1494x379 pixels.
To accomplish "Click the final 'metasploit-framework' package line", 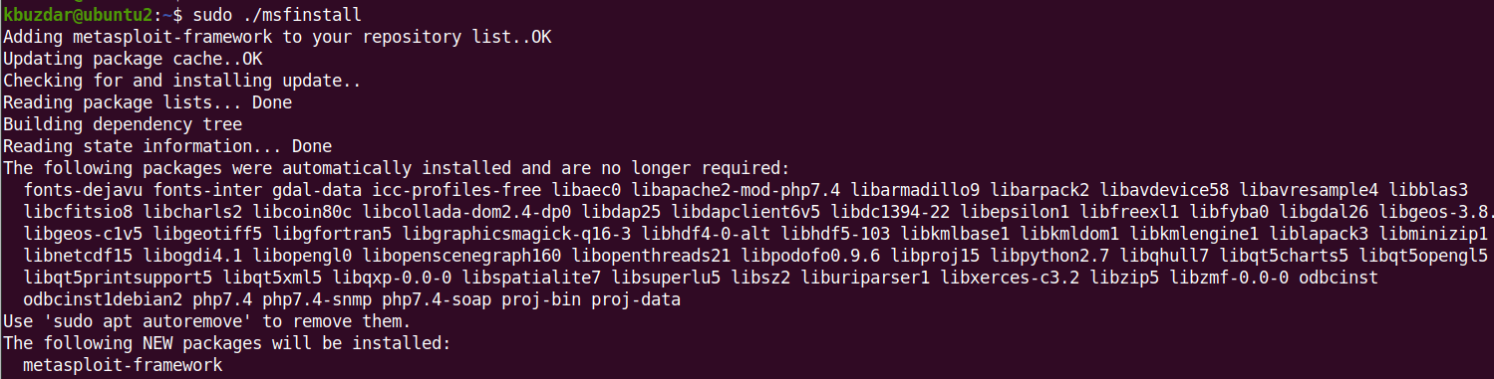I will pos(123,365).
